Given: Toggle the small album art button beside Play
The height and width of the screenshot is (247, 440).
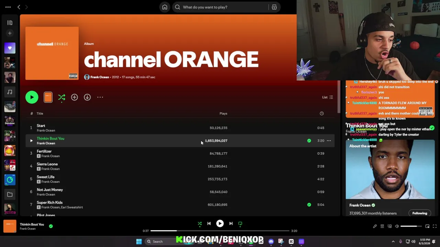Looking at the screenshot, I should click(48, 97).
